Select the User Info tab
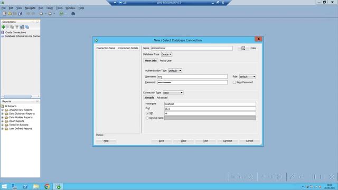Viewport: 338px width, 190px height. tap(151, 61)
